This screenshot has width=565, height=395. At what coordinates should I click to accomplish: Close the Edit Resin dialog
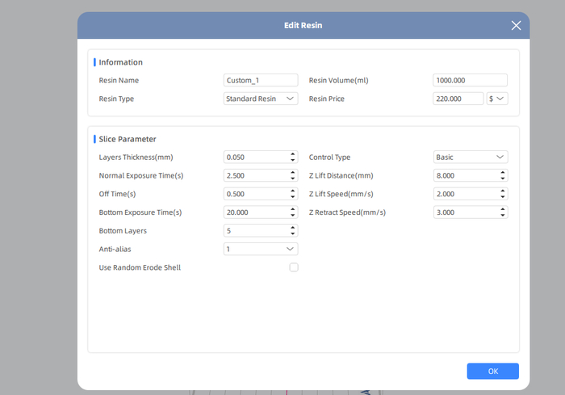[x=516, y=25]
